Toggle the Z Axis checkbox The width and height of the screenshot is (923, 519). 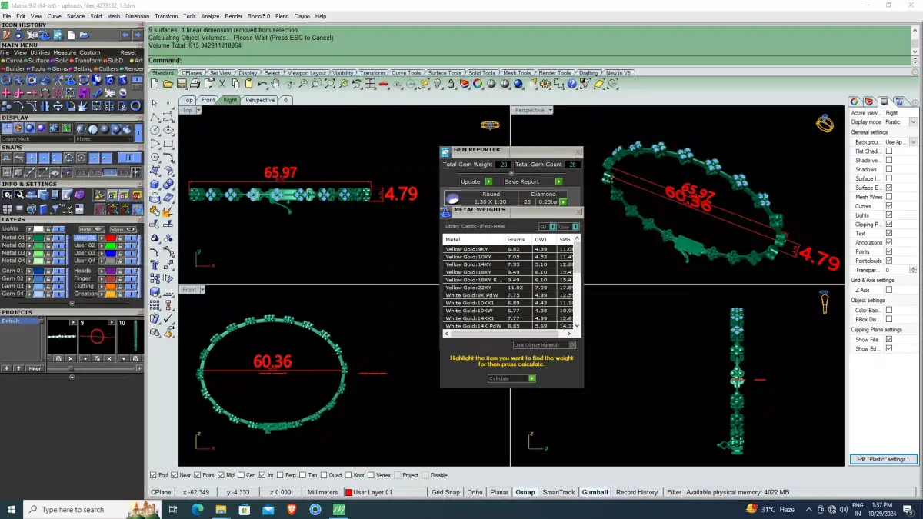889,289
